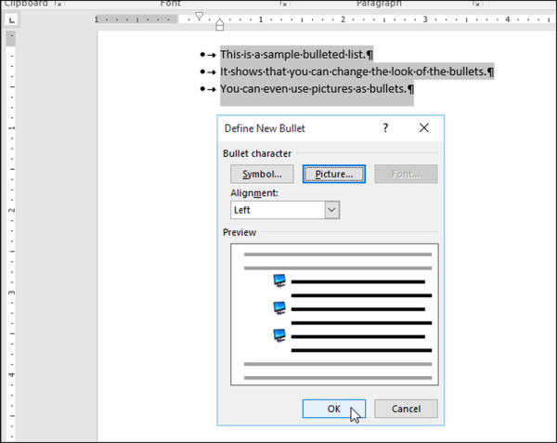Click the first line indent marker on ruler

tap(199, 16)
